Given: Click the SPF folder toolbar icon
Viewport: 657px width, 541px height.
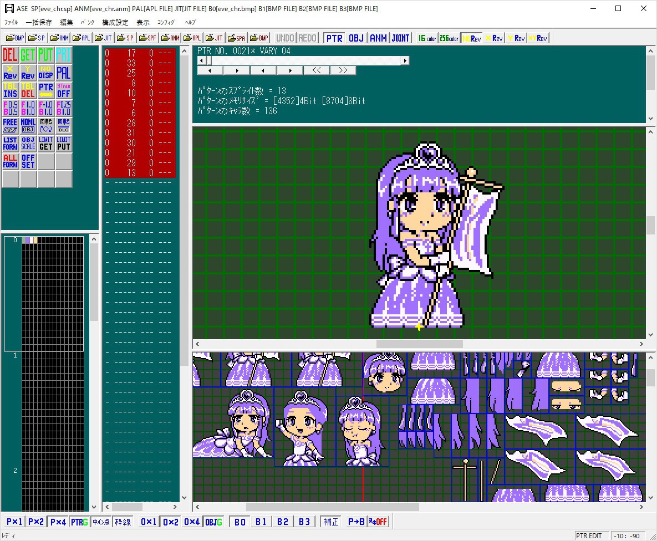Looking at the screenshot, I should tap(147, 38).
